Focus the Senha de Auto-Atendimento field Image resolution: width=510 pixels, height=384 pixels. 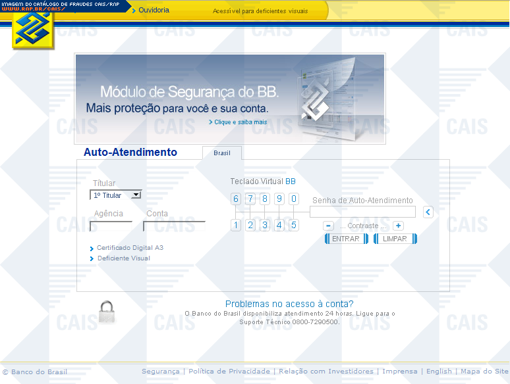pyautogui.click(x=362, y=212)
